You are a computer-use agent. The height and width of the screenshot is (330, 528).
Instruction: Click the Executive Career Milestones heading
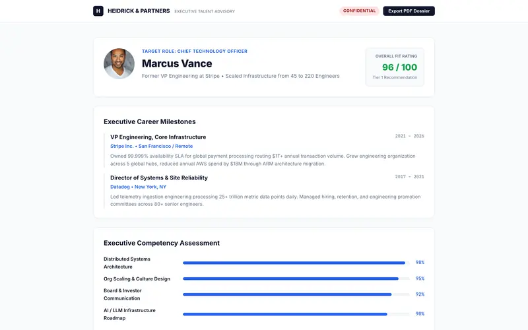pos(150,121)
